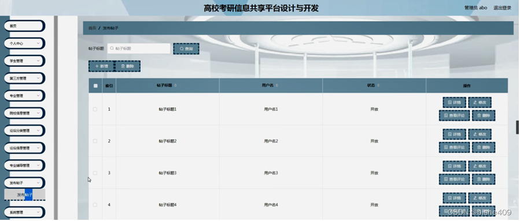Sort the table by 用户名 column arrows

coord(277,85)
